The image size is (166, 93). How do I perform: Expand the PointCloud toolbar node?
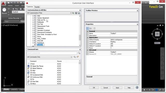tap(33, 43)
